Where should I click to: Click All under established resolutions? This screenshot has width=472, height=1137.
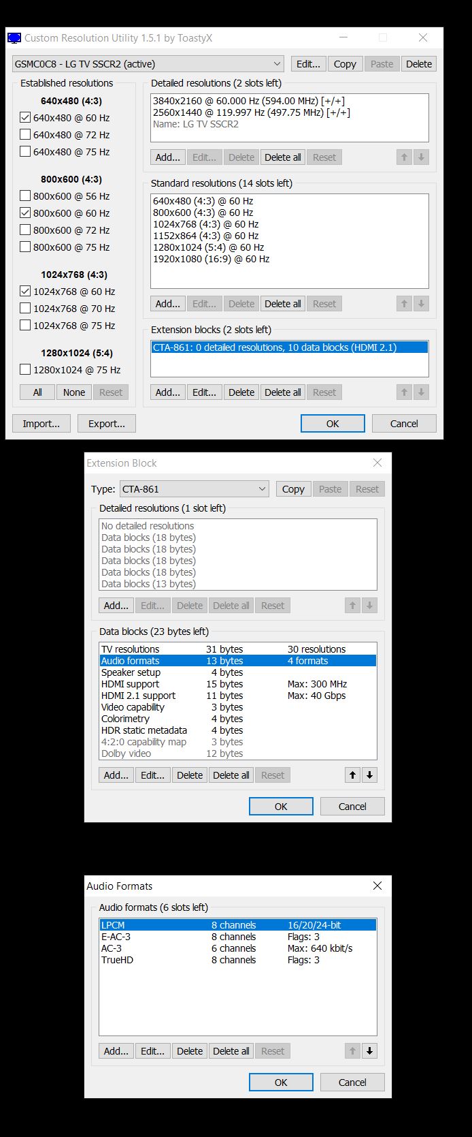pyautogui.click(x=37, y=392)
